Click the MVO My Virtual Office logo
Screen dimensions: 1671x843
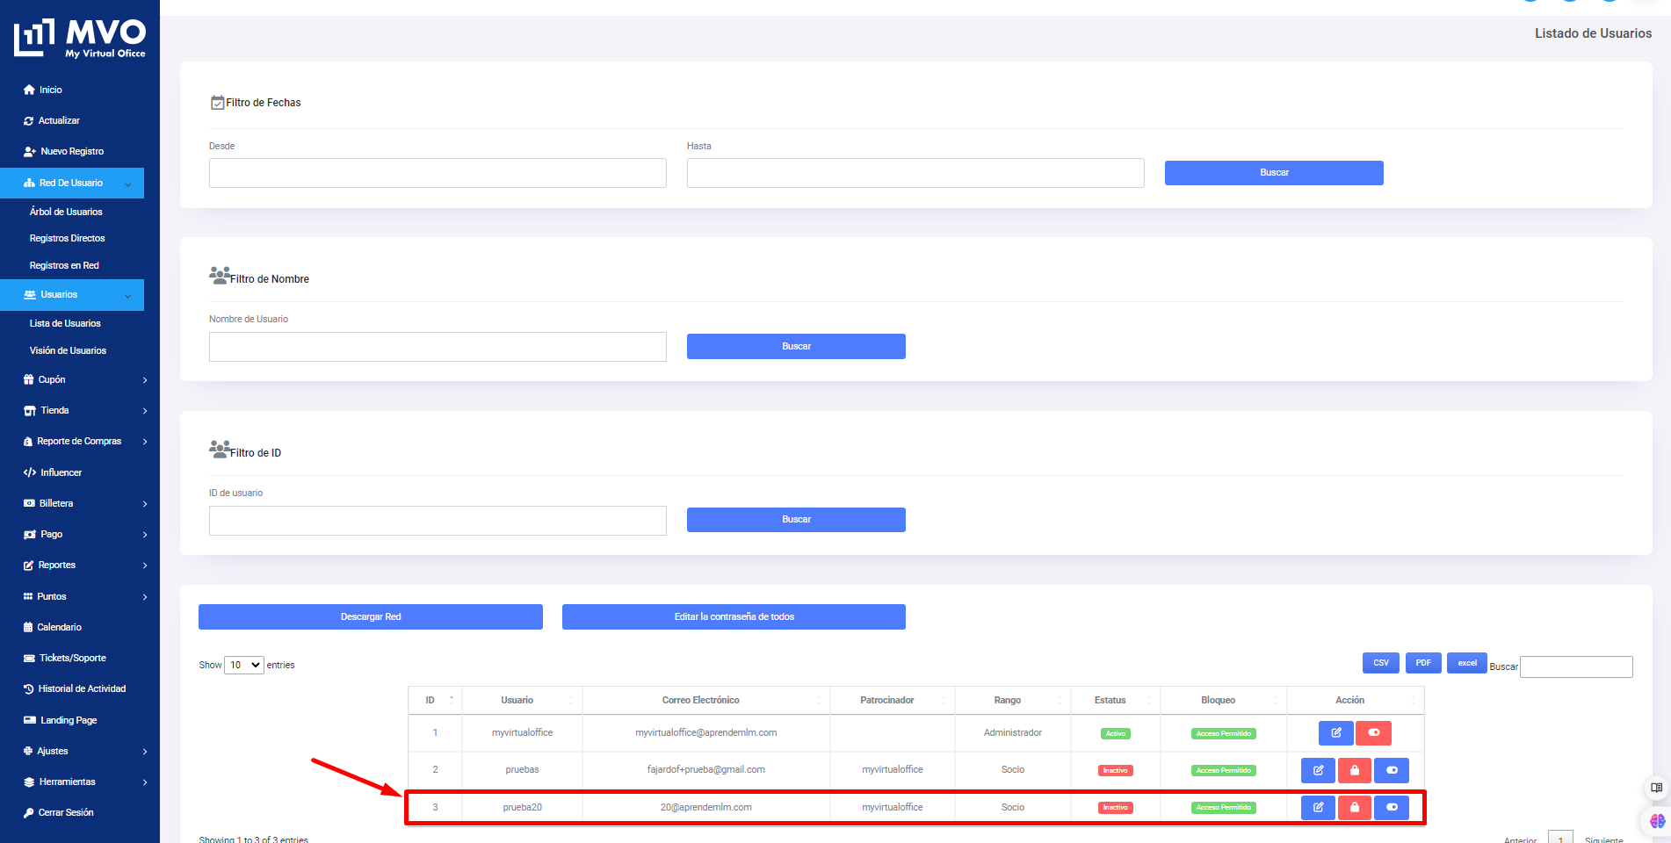(80, 39)
